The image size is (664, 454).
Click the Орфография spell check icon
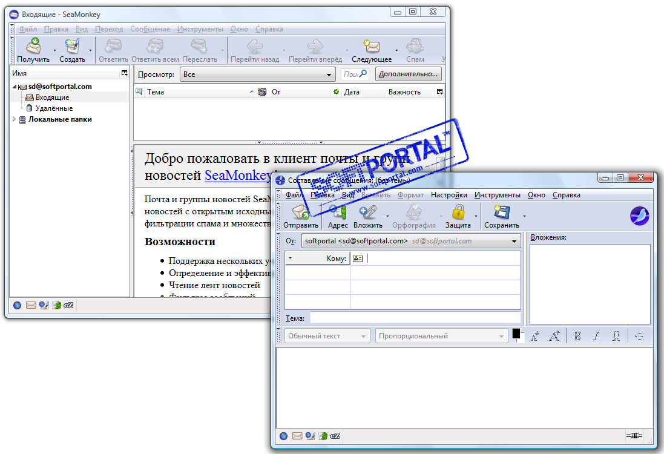414,212
